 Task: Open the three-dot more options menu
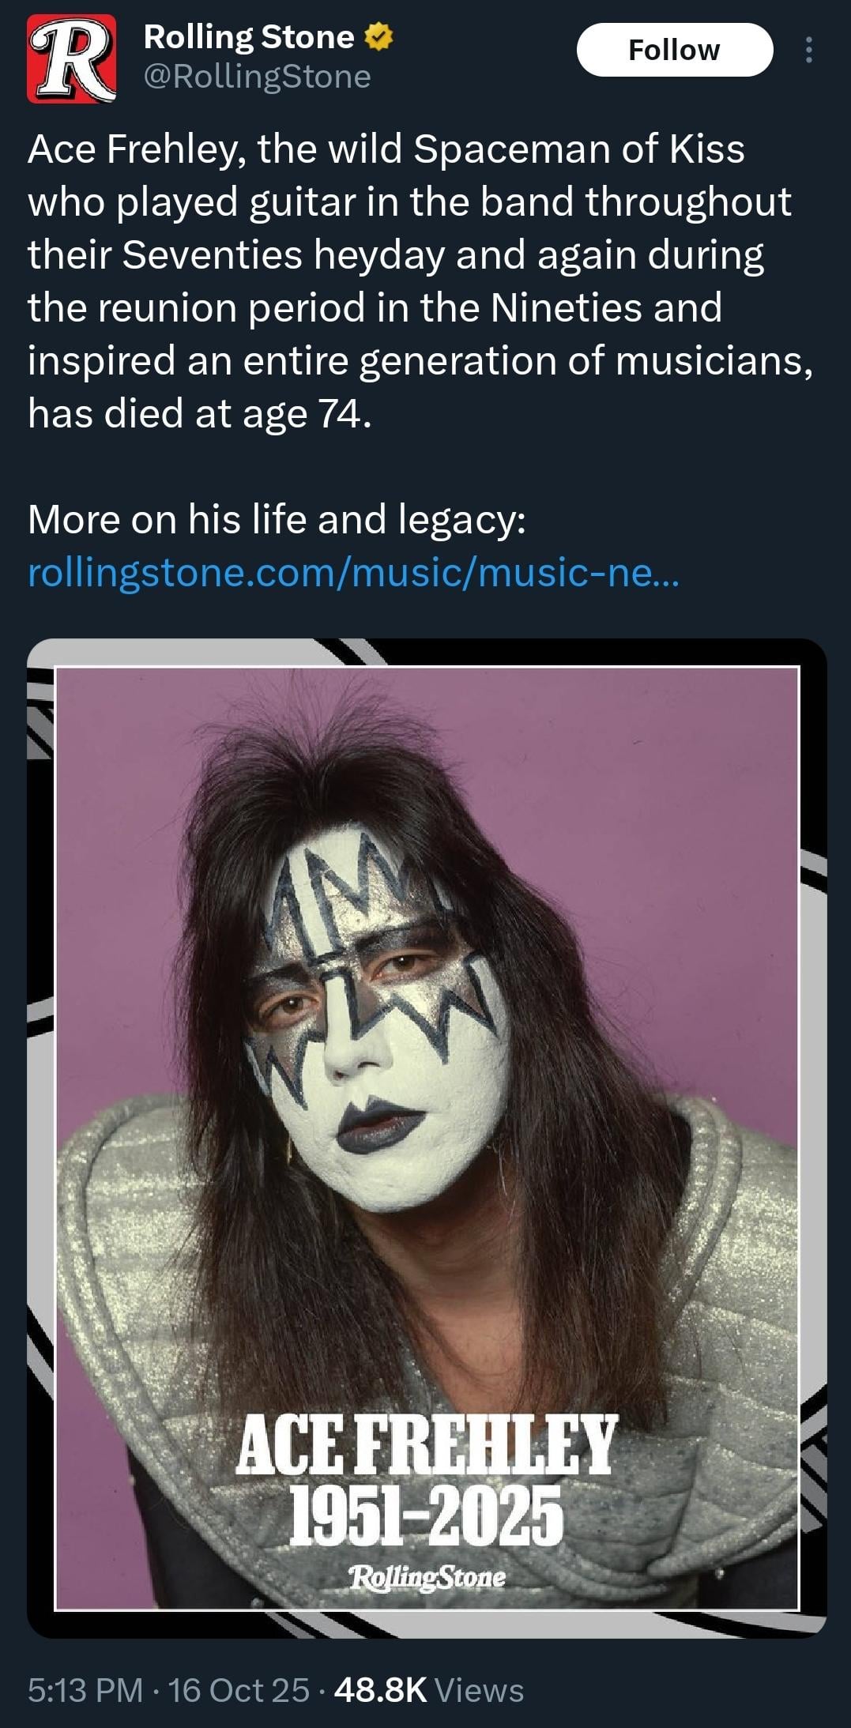click(808, 51)
